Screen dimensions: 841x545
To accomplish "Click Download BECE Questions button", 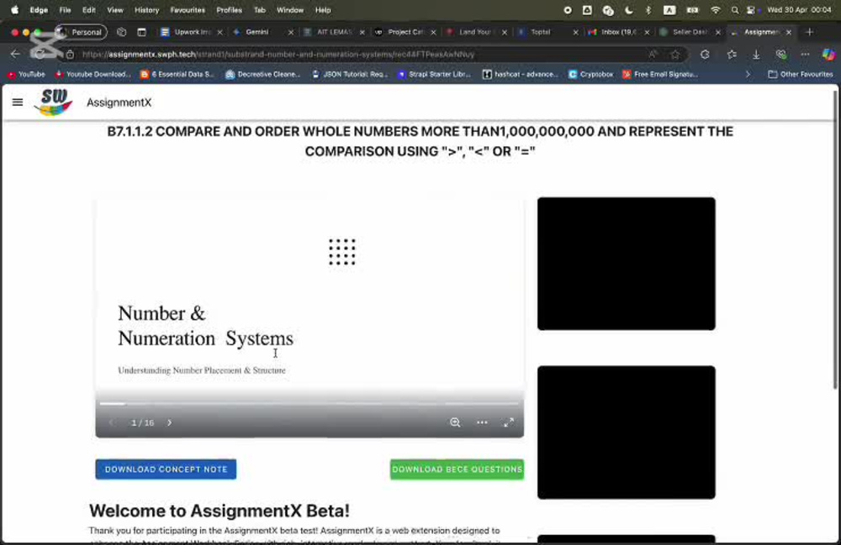I will tap(457, 469).
